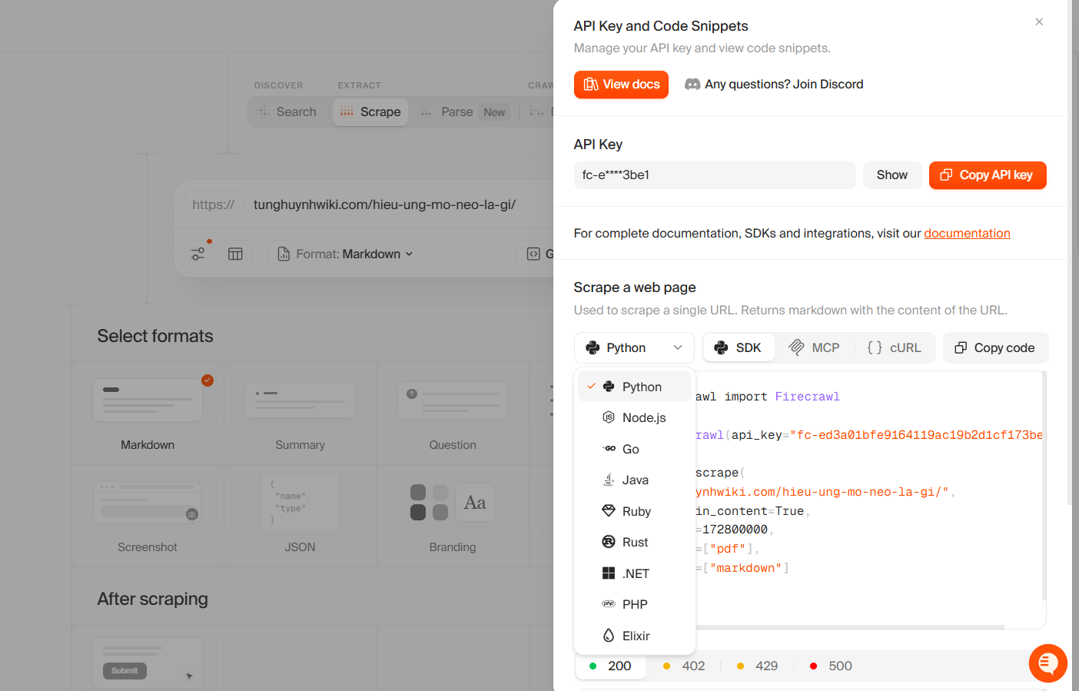The image size is (1079, 691).
Task: Join Discord via the questions link
Action: click(x=774, y=85)
